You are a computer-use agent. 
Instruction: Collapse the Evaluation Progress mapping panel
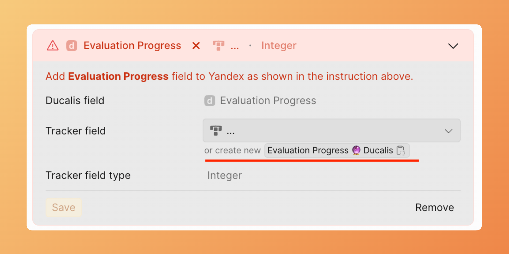tap(453, 46)
